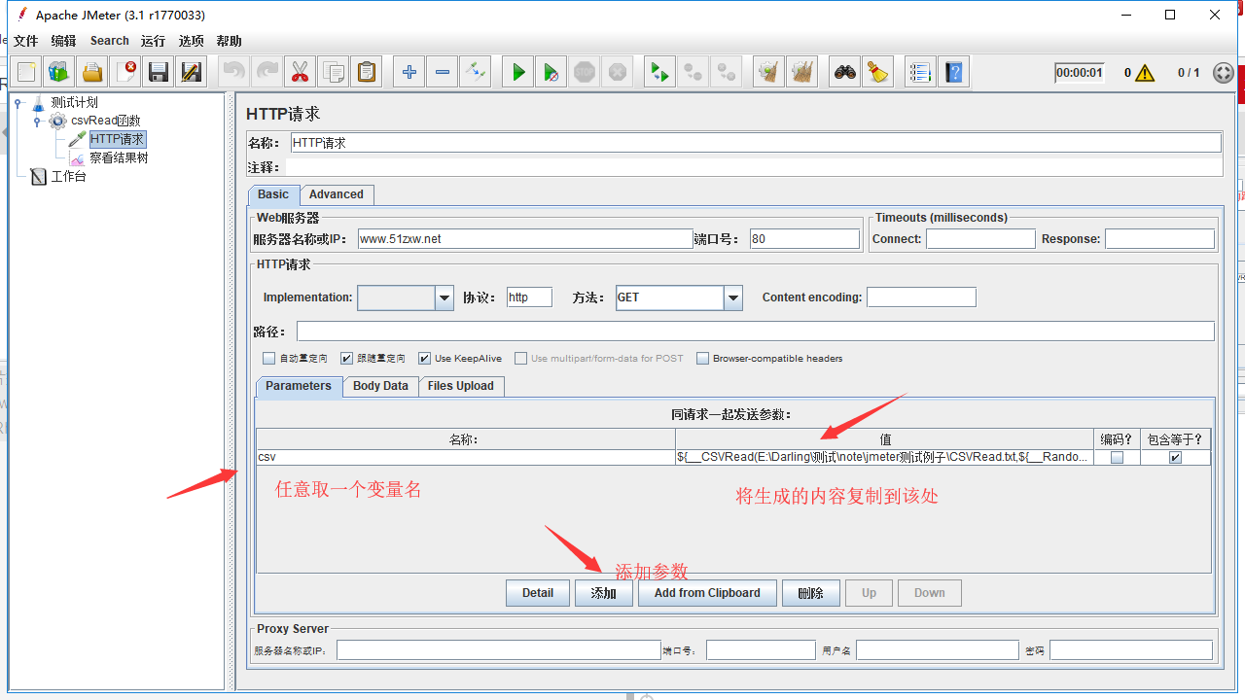Click the Copy icon in toolbar
The image size is (1245, 700).
click(x=334, y=72)
